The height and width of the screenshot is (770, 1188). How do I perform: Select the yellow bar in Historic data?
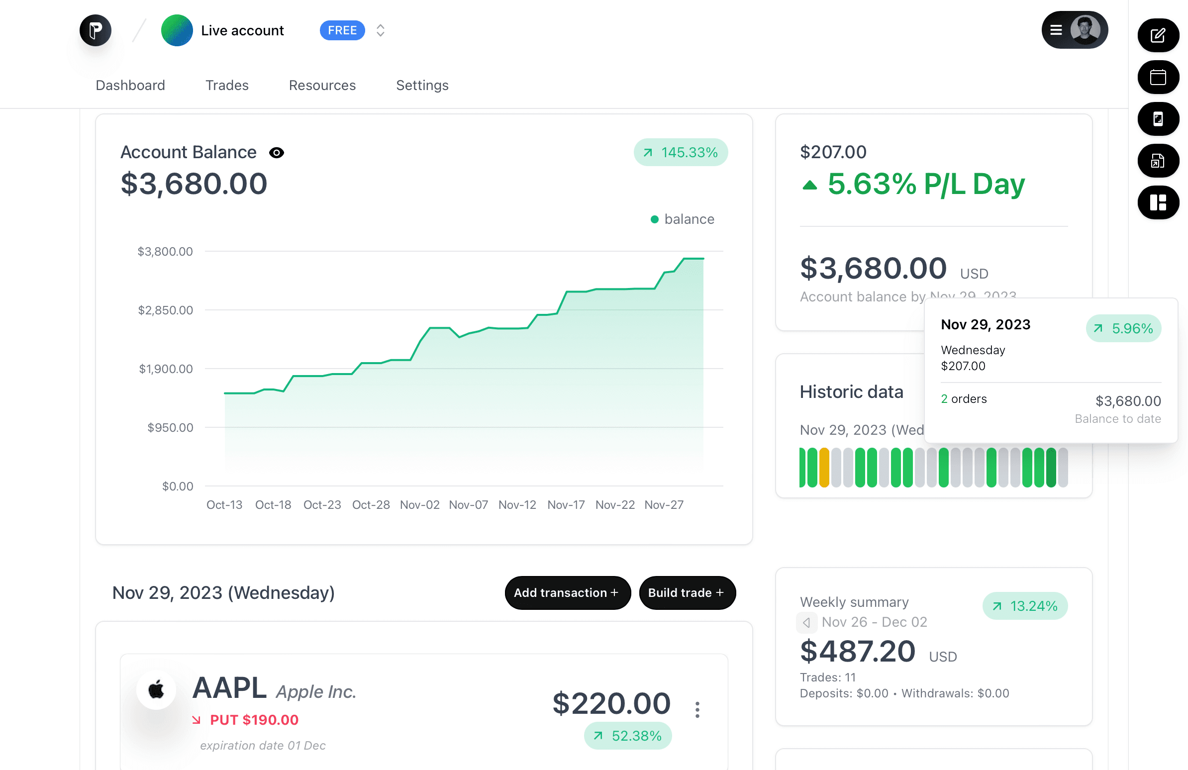click(824, 468)
